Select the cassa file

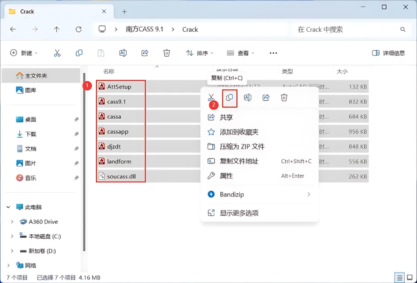(x=114, y=116)
